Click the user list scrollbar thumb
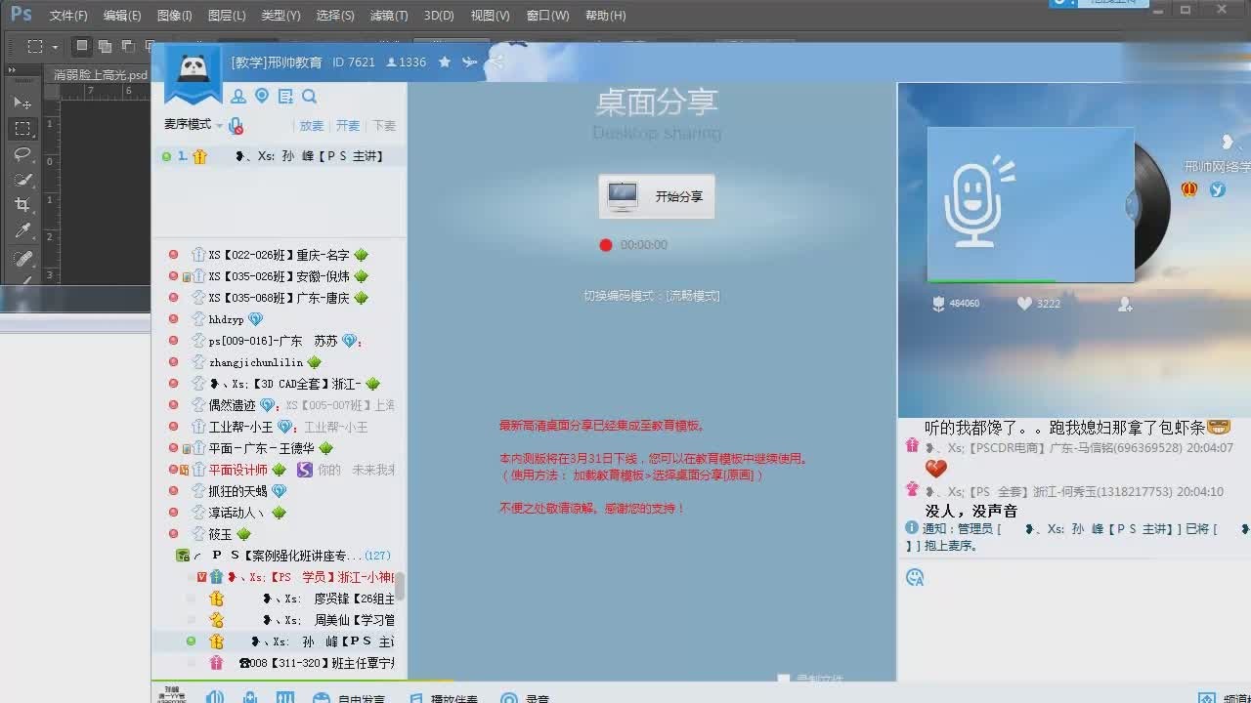 pyautogui.click(x=400, y=586)
